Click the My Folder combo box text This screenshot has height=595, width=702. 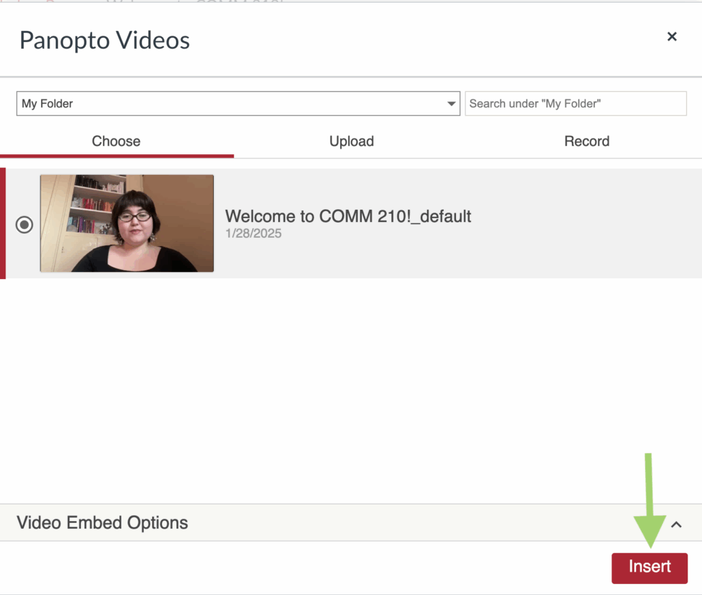coord(47,104)
